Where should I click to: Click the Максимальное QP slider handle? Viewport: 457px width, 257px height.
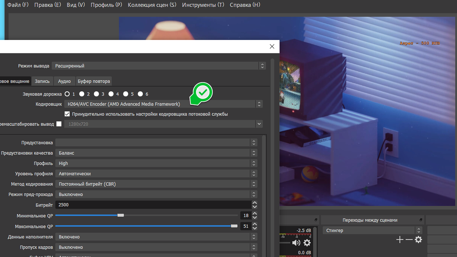(x=234, y=226)
